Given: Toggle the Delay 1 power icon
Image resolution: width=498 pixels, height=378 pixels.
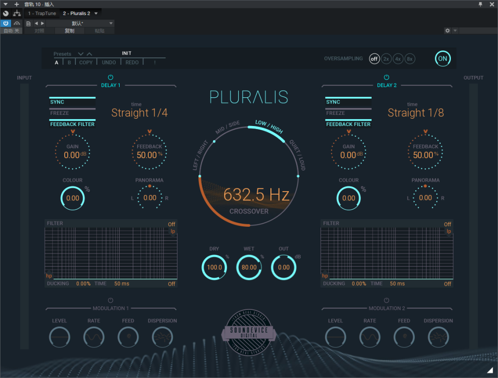Looking at the screenshot, I should click(110, 77).
